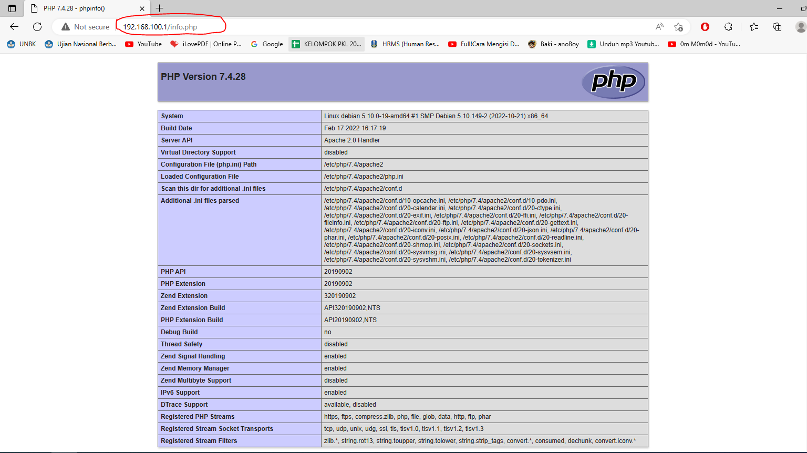Viewport: 807px width, 453px height.
Task: Open a new tab with plus button
Action: tap(160, 8)
